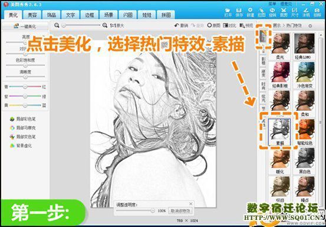Apply the 黑白色 effect thumbnail
Screen dimensions: 326x227
(x=304, y=160)
